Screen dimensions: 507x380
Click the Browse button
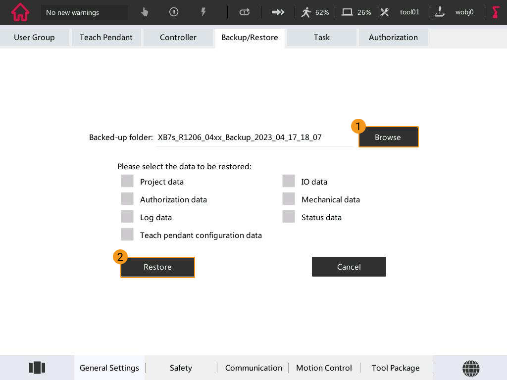[388, 137]
